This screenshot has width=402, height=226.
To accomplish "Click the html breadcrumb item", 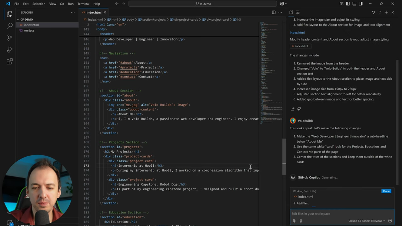I will [x=113, y=20].
